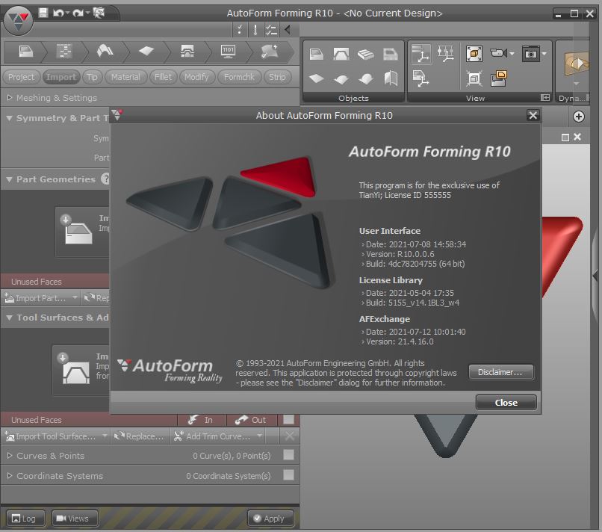Open the Part stage door icon

pos(25,52)
